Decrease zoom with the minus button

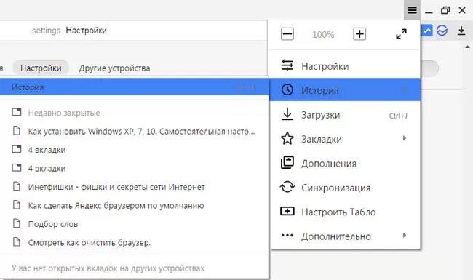(287, 34)
